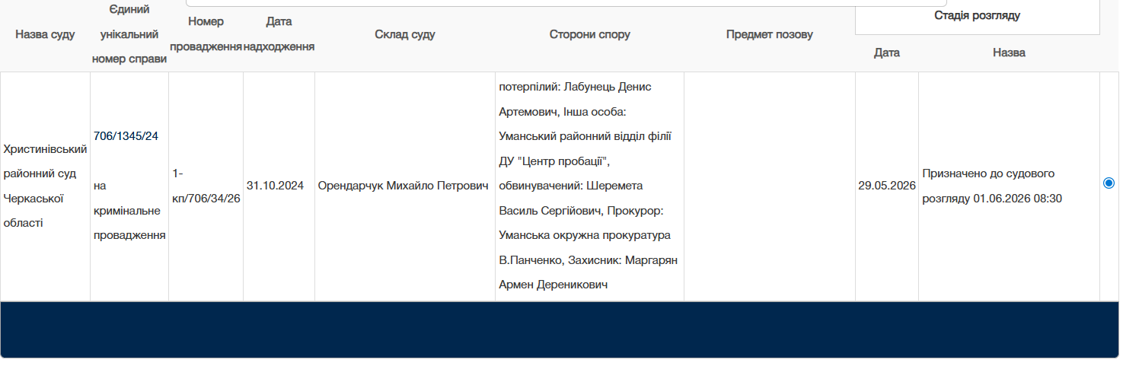The width and height of the screenshot is (1123, 366).
Task: Click the case number 706/1345/24
Action: point(126,135)
